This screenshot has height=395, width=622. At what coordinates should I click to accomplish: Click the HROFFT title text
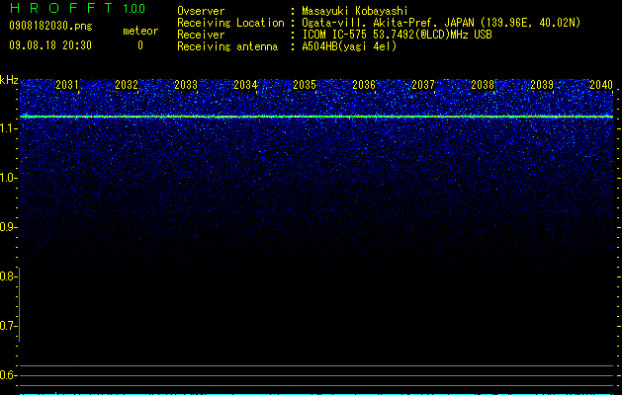61,8
